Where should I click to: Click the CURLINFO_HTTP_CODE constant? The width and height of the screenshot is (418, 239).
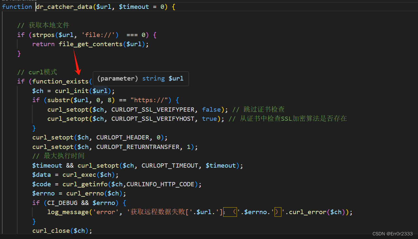click(x=161, y=184)
